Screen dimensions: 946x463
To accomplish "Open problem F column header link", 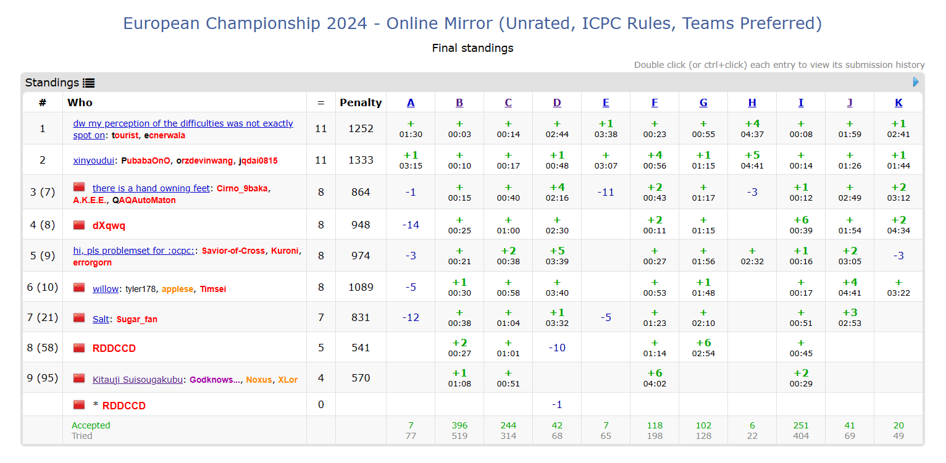I will point(655,103).
